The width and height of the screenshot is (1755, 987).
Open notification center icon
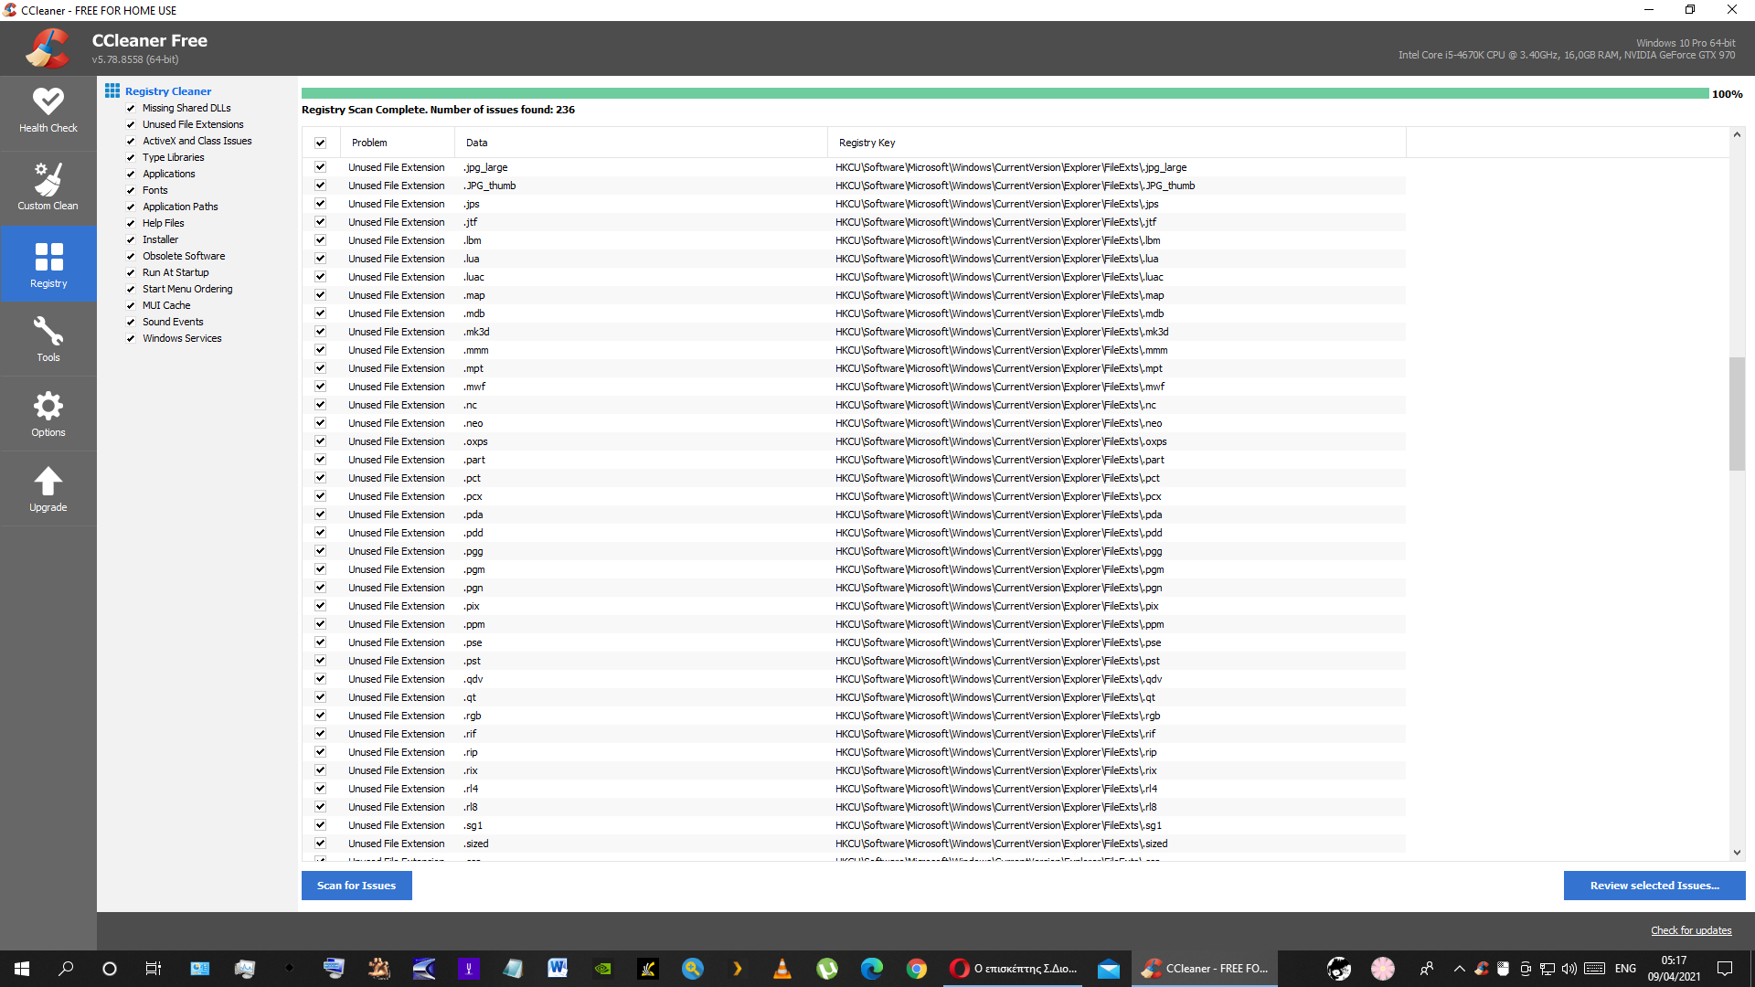[1725, 969]
